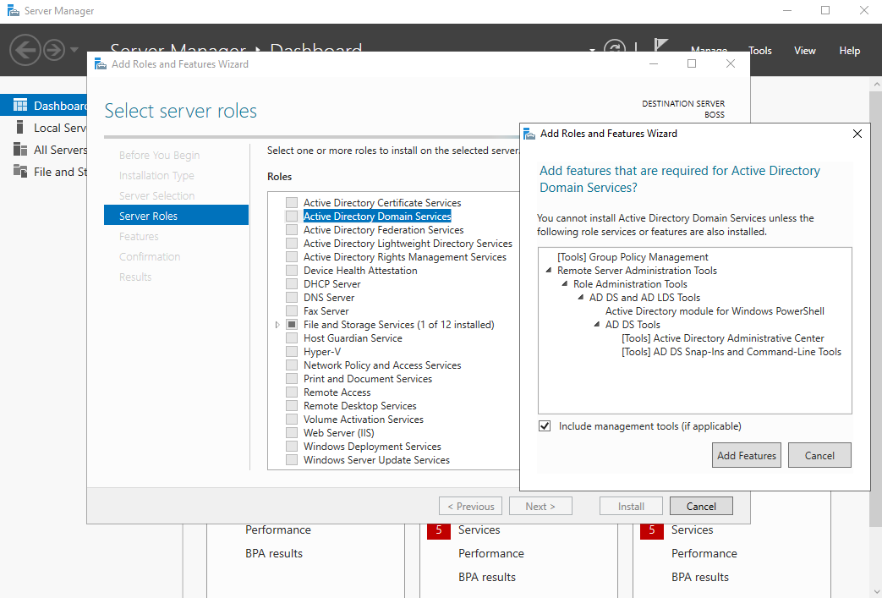Click the Server Manager back arrow icon
This screenshot has width=882, height=598.
25,50
